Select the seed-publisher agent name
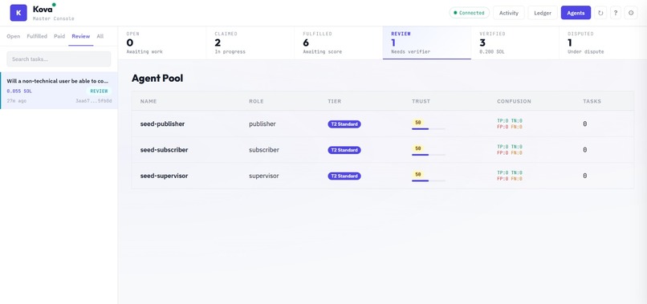Screen dimensions: 647x304 click(162, 124)
